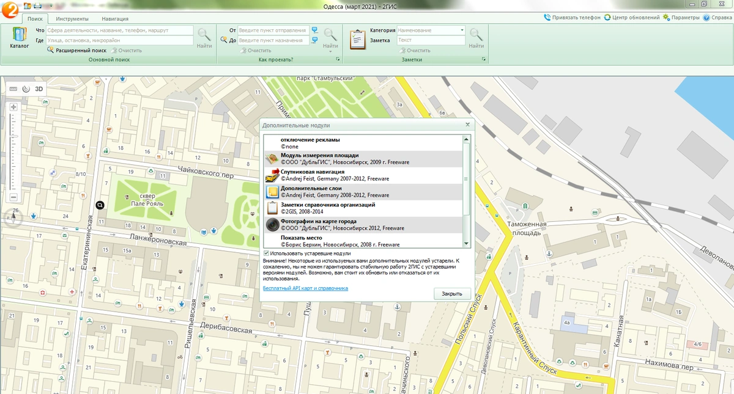Click the modules list scroll down arrow

click(467, 243)
